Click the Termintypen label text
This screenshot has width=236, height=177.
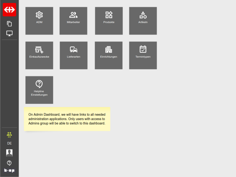pos(143,56)
